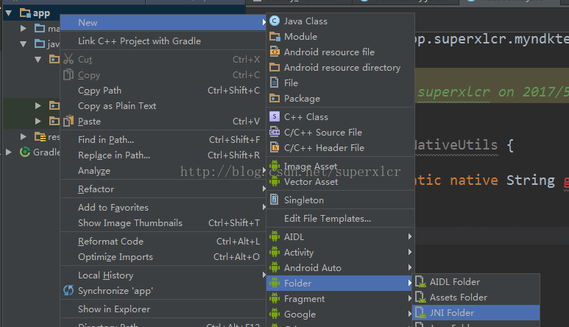Select the Folder submenu entry
Screen dimensions: 569x327
point(340,283)
